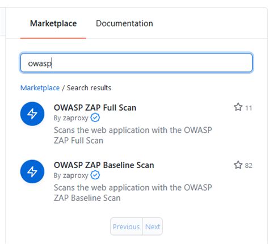This screenshot has width=269, height=244.
Task: Click the star count '82'
Action: pyautogui.click(x=249, y=166)
